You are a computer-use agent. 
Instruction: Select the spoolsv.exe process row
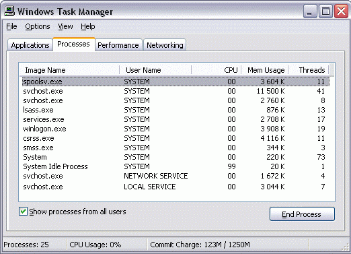[175, 82]
